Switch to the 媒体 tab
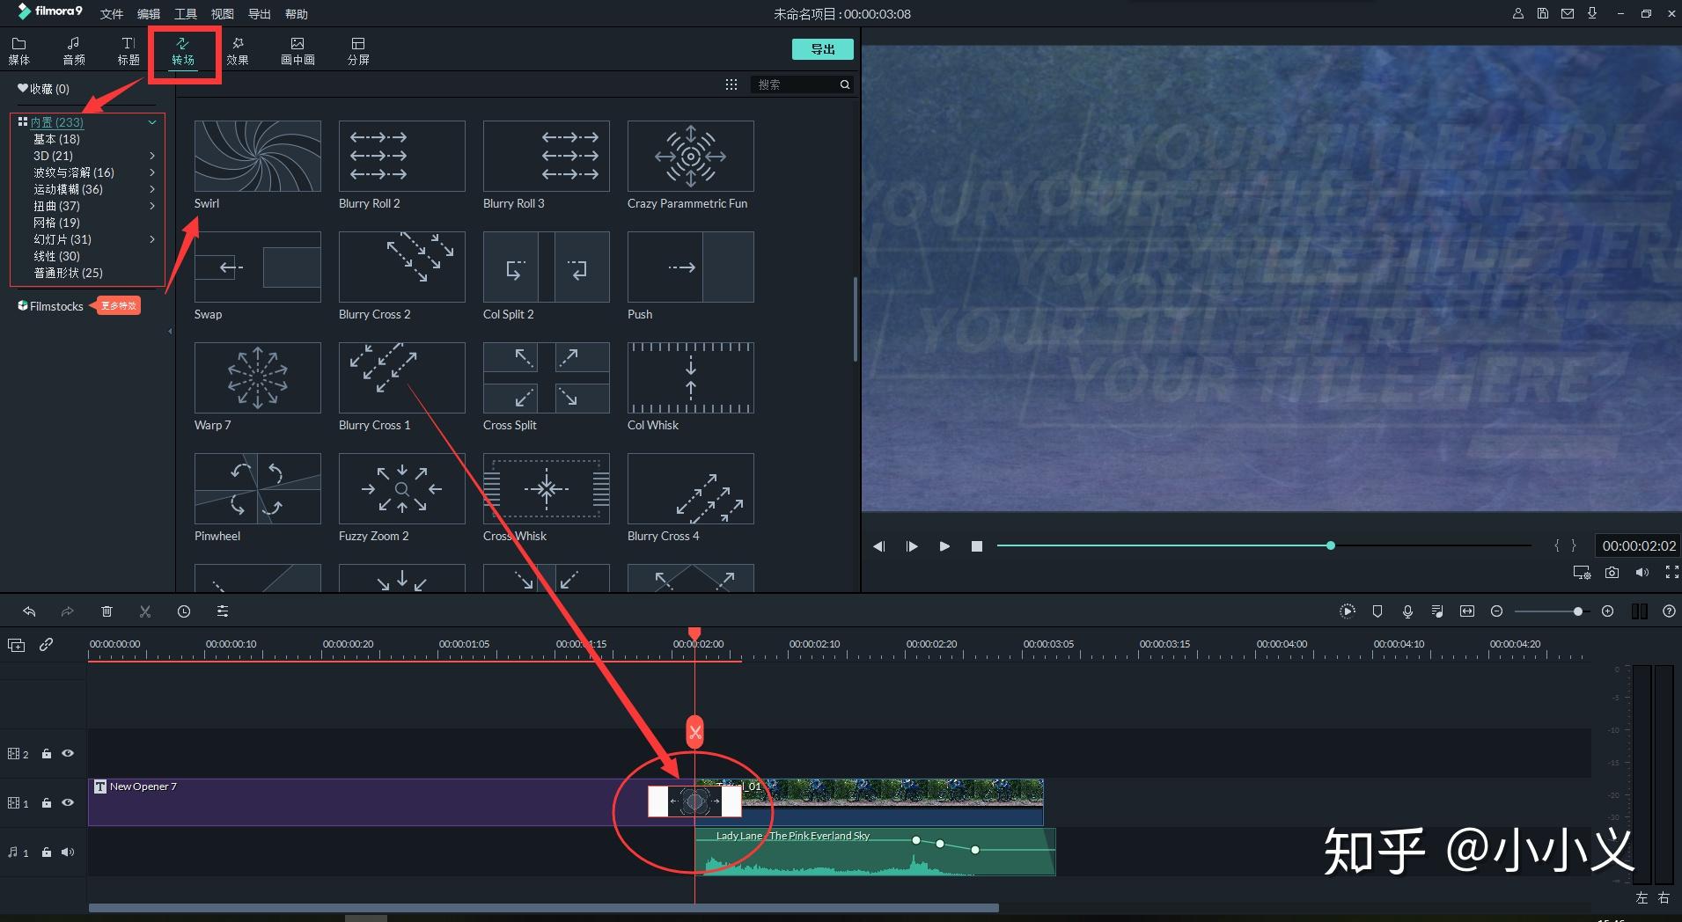 click(19, 51)
